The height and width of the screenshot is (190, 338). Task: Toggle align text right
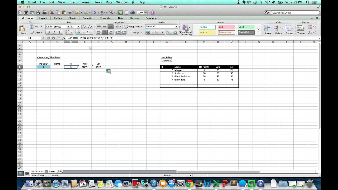tap(111, 32)
